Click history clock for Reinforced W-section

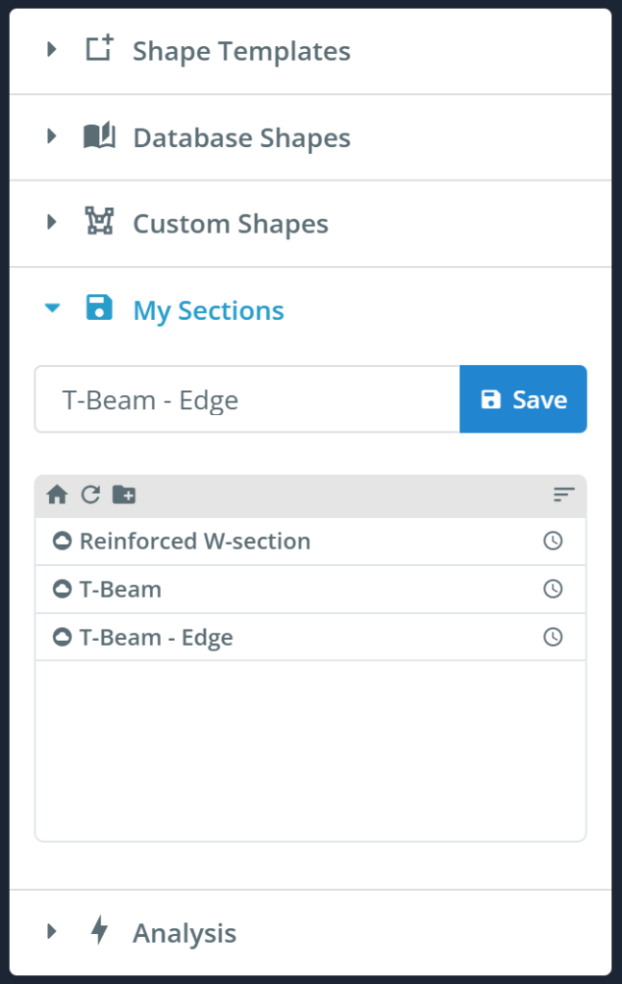(553, 541)
